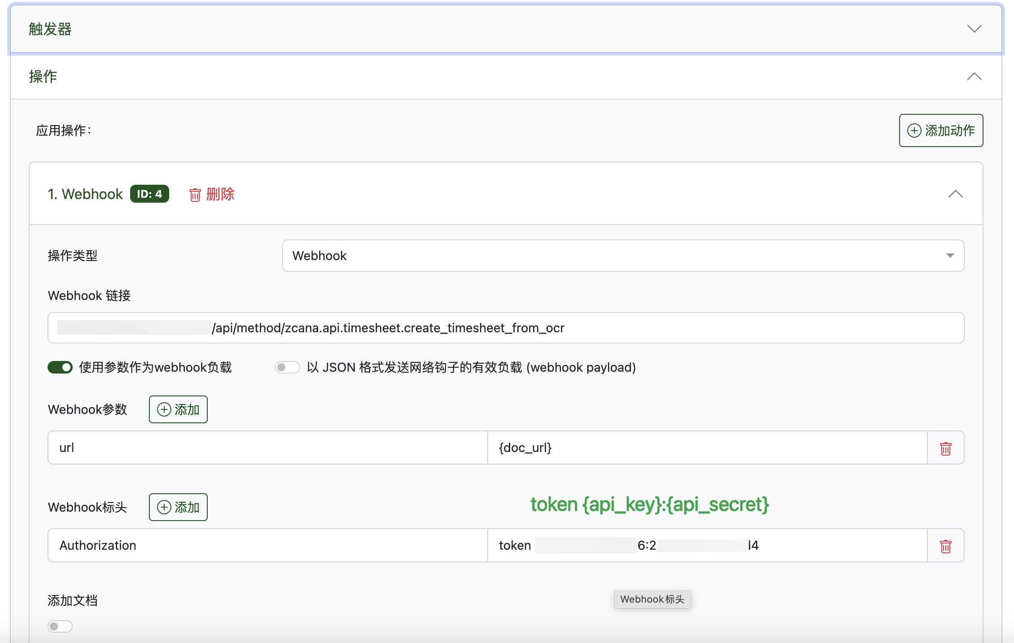The width and height of the screenshot is (1014, 643).
Task: Open the 操作类型 Webhook dropdown
Action: (623, 256)
